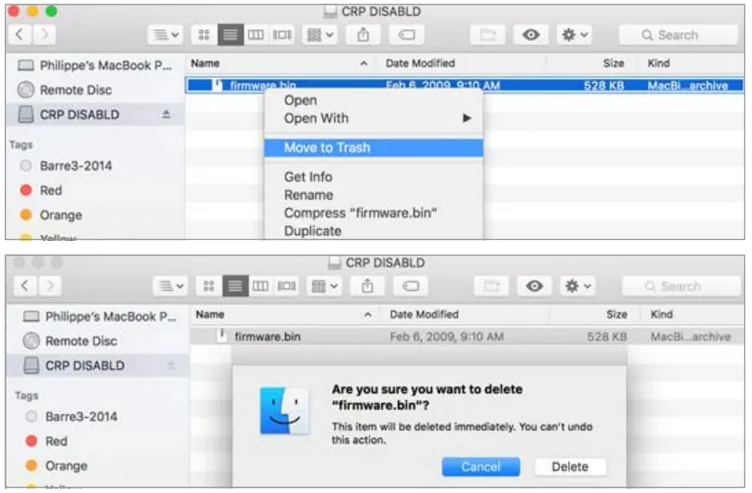Screen dimensions: 752x493
Task: Go forward in top Finder window
Action: pyautogui.click(x=44, y=35)
